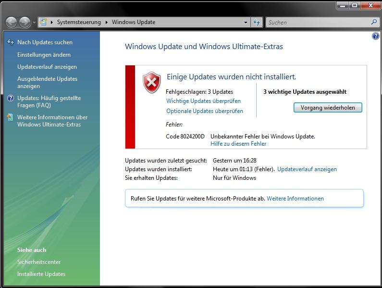Screen dimensions: 382x288
Task: Open Ausgeblendete Updates anzeigen
Action: click(x=47, y=82)
